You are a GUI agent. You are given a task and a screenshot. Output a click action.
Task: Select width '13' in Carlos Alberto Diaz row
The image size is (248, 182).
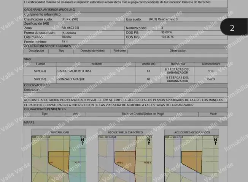point(148,71)
